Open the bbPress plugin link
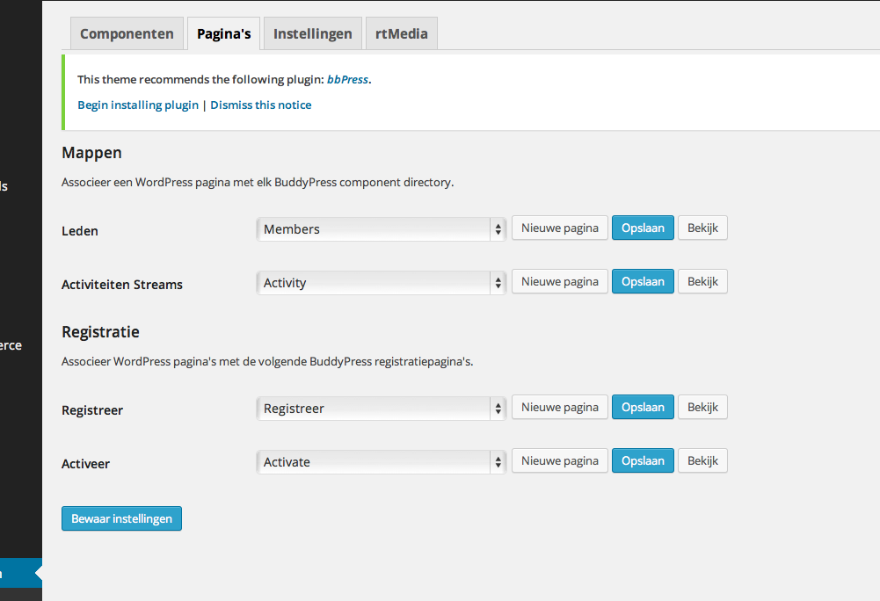This screenshot has width=880, height=601. coord(347,80)
